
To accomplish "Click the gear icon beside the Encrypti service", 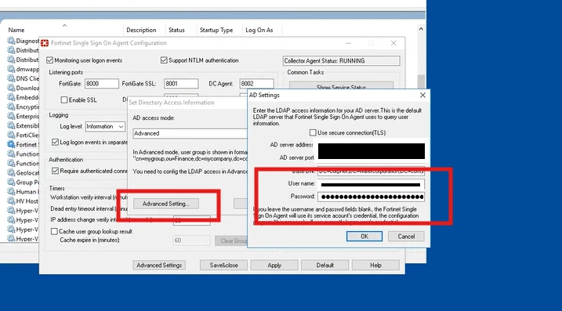I will pyautogui.click(x=11, y=107).
